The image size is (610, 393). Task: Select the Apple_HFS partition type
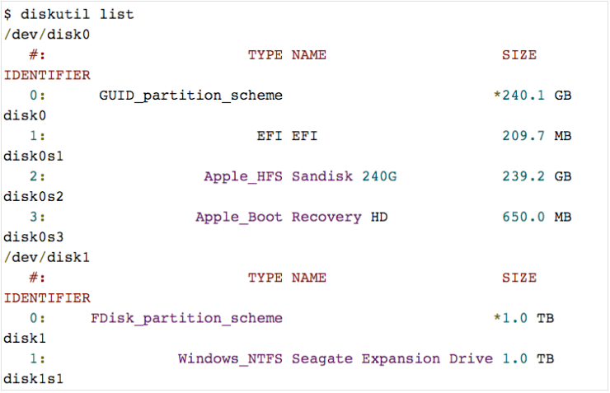pyautogui.click(x=243, y=176)
